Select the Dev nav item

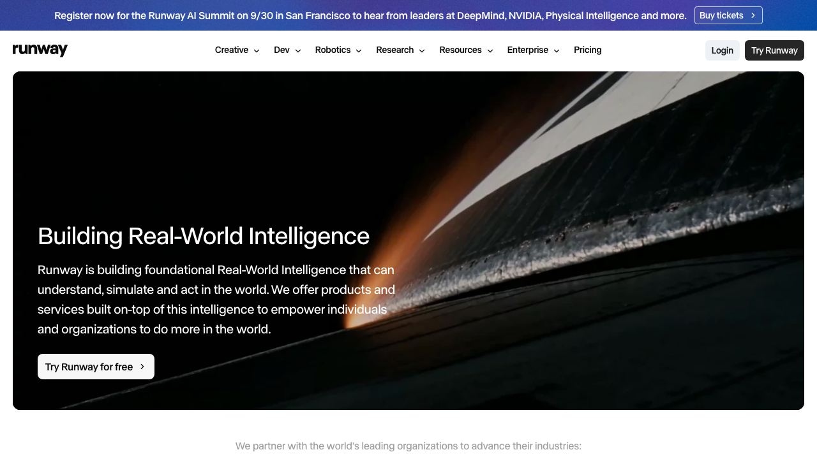(x=281, y=50)
